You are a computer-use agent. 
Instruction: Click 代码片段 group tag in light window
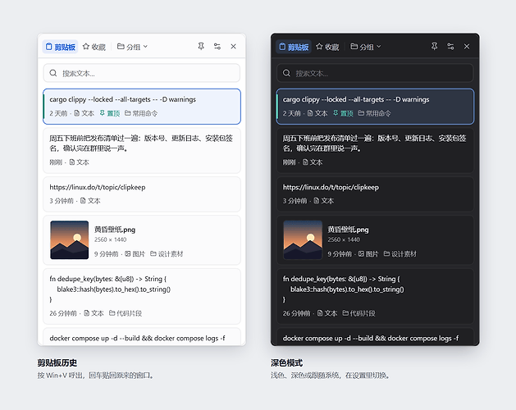pos(126,313)
